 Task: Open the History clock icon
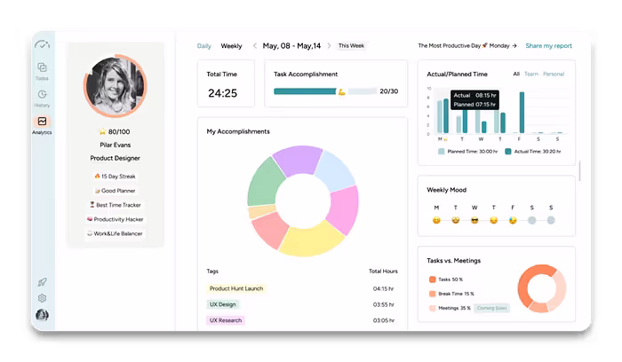point(42,95)
